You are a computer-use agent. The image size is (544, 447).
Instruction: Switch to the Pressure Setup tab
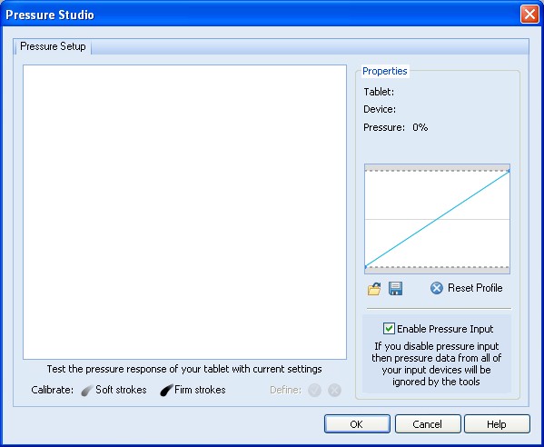[53, 46]
